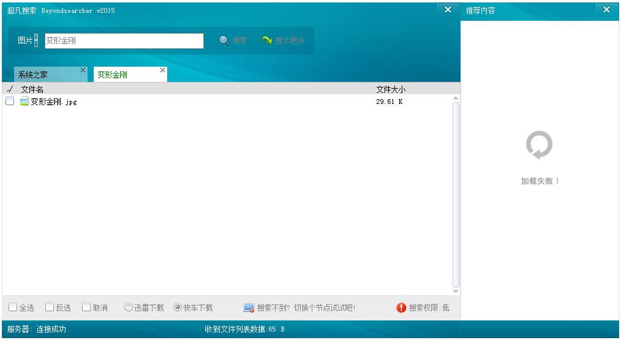Close the 推荐内容 panel

pos(606,10)
